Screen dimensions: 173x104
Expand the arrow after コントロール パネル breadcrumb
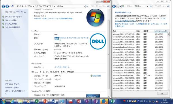33,6
